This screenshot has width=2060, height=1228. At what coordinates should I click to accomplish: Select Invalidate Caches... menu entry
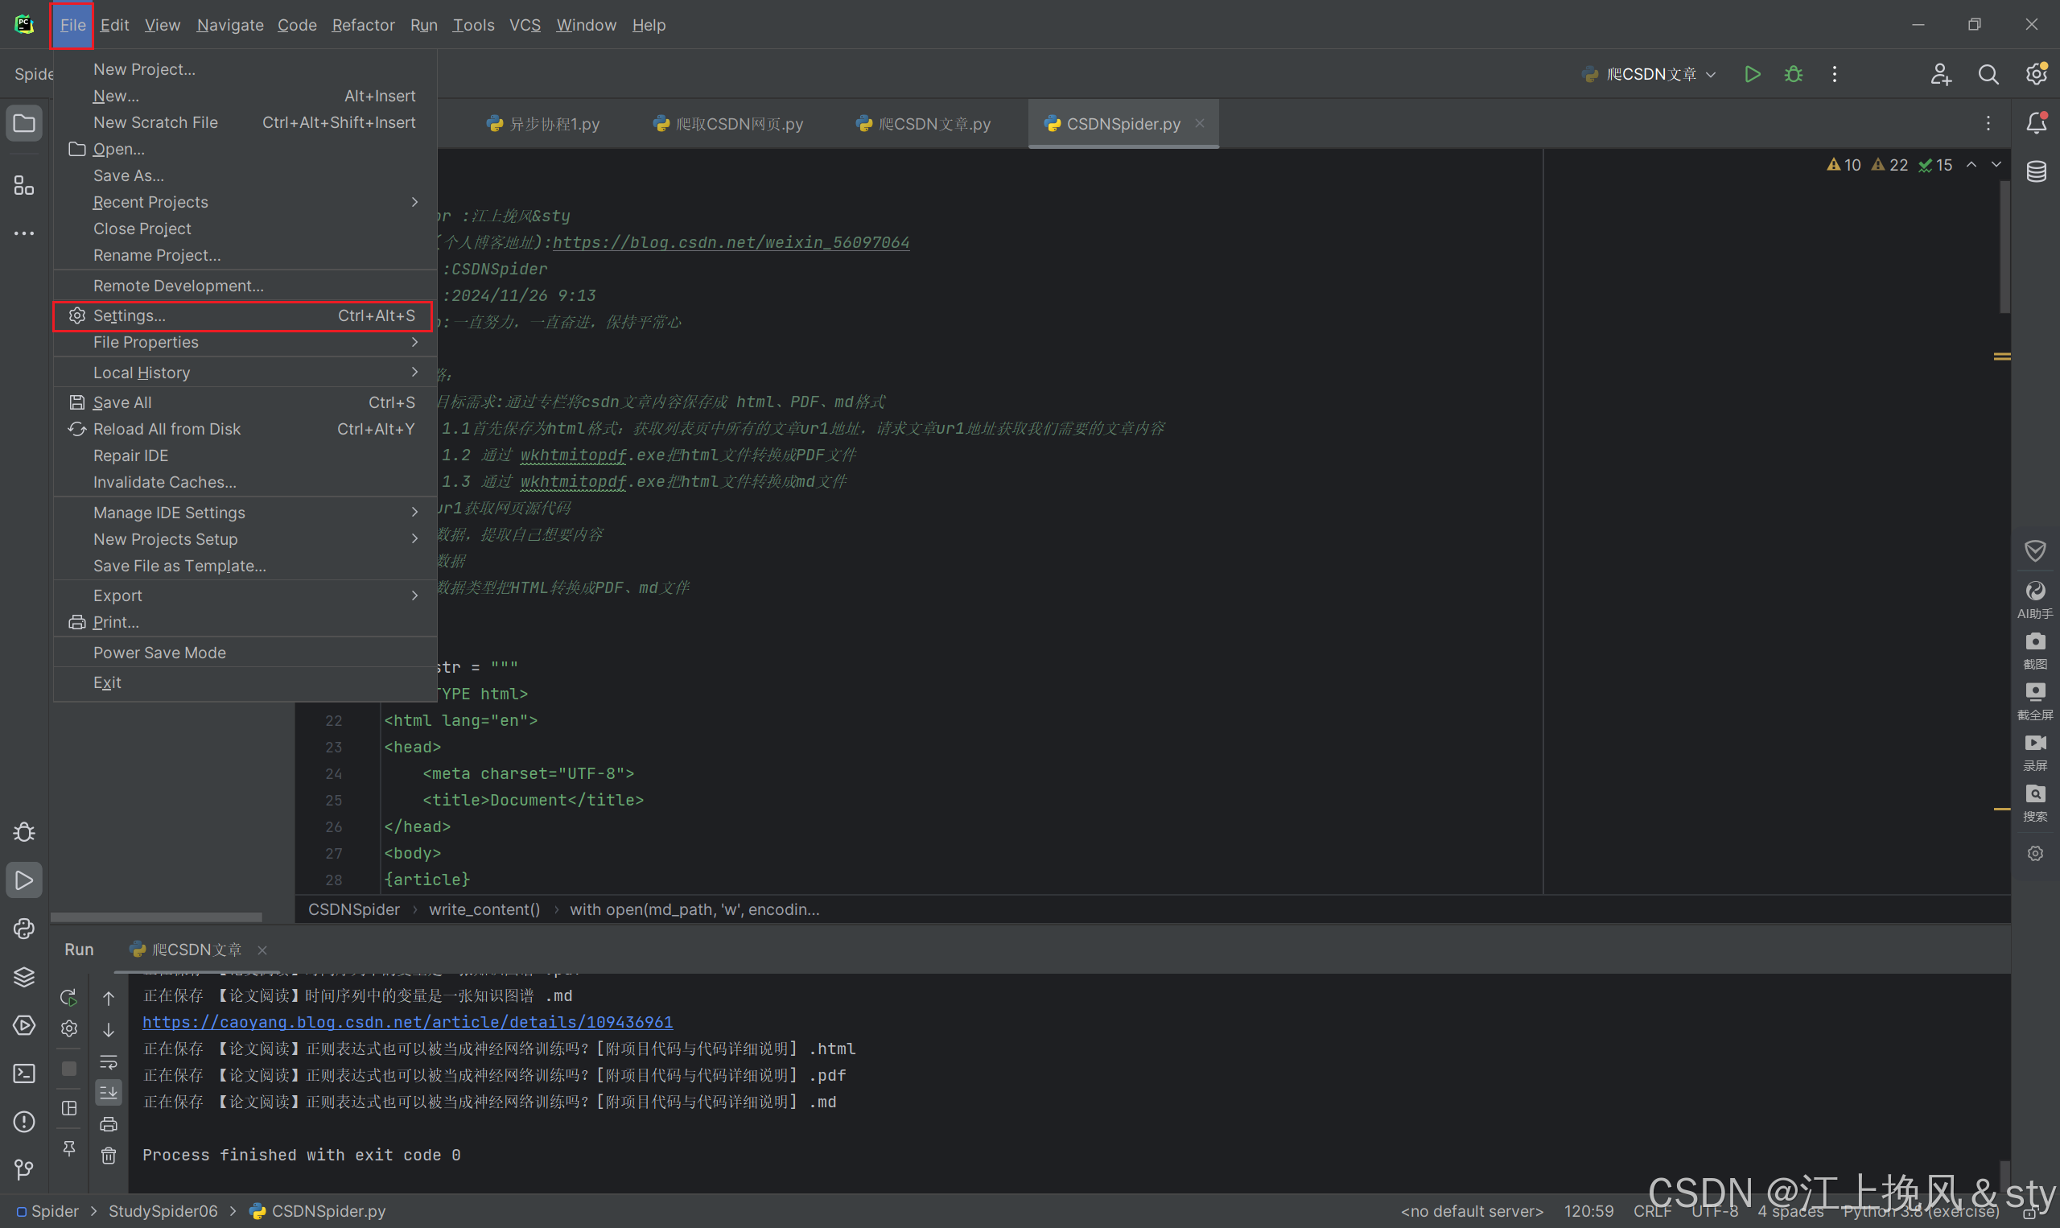pyautogui.click(x=245, y=481)
